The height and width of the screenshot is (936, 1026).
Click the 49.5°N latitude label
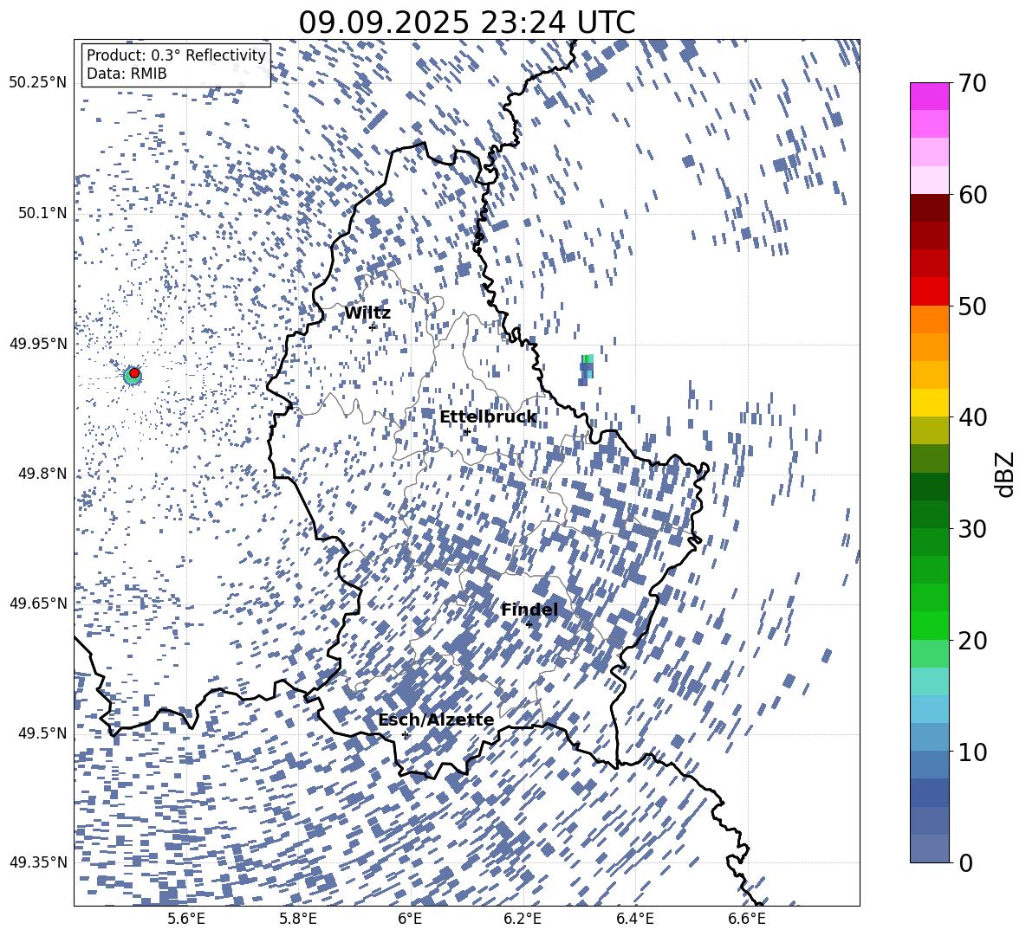point(43,733)
